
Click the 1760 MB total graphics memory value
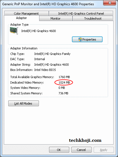pos(64,77)
